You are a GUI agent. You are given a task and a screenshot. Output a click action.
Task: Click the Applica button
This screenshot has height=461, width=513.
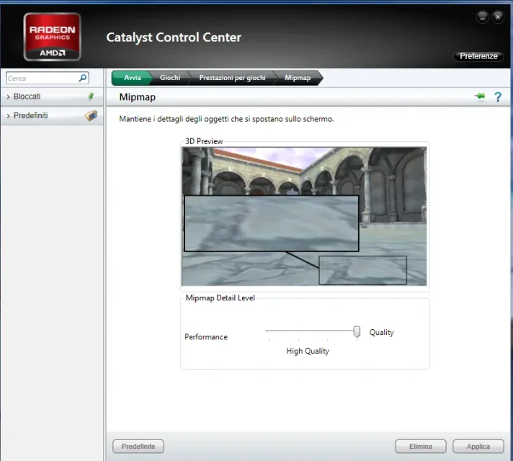(478, 447)
